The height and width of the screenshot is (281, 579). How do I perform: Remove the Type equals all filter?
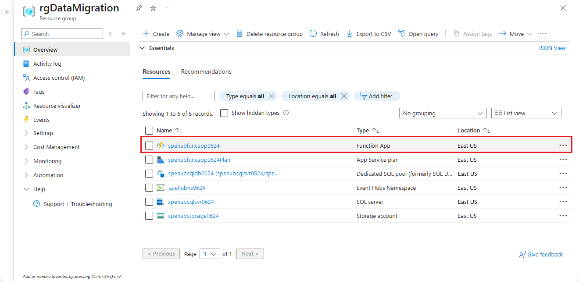tap(272, 96)
